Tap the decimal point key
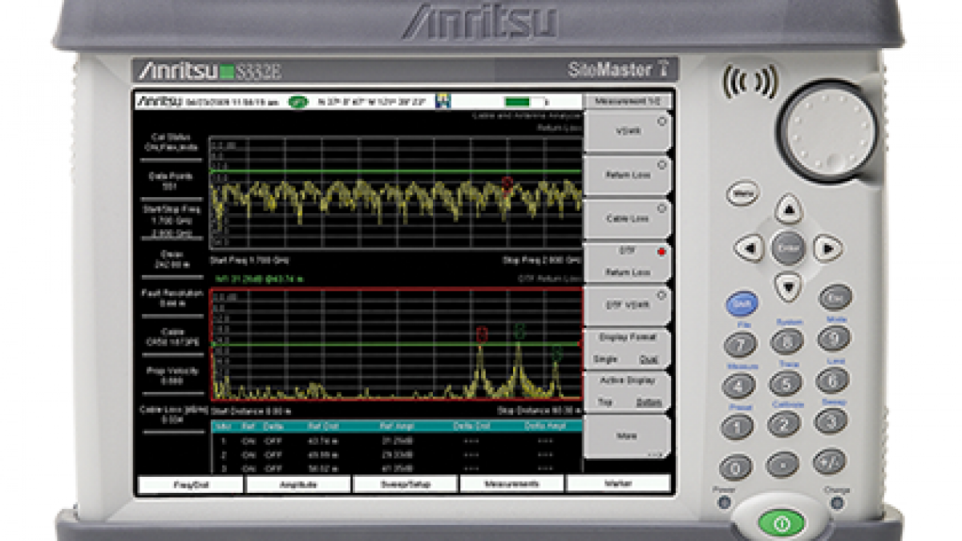This screenshot has width=962, height=541. [x=782, y=465]
